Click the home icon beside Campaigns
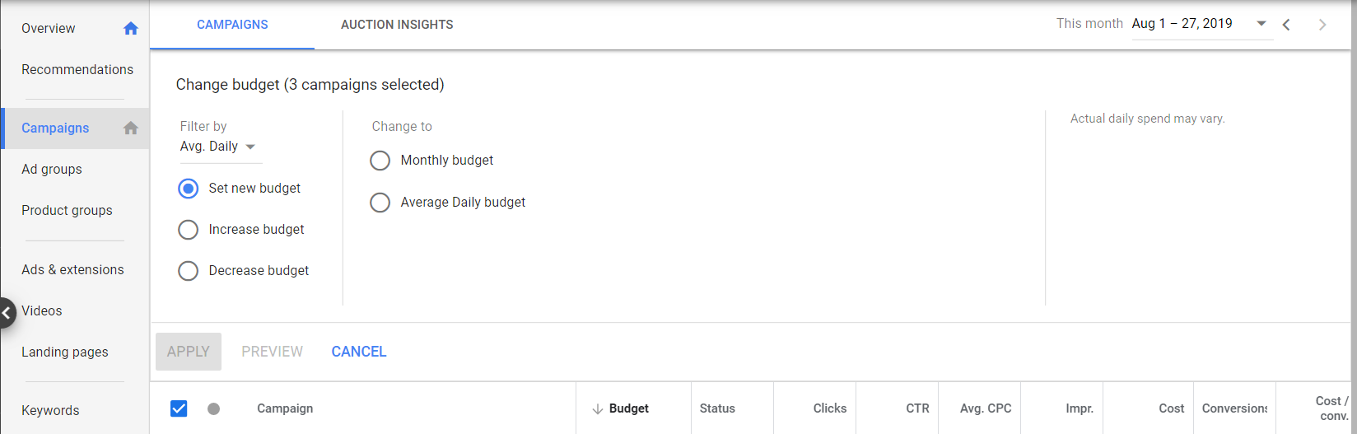The height and width of the screenshot is (434, 1357). [x=130, y=128]
